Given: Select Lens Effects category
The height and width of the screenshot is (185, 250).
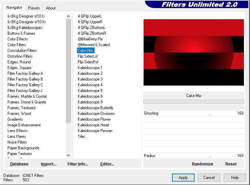Looking at the screenshot, I should tap(17, 131).
